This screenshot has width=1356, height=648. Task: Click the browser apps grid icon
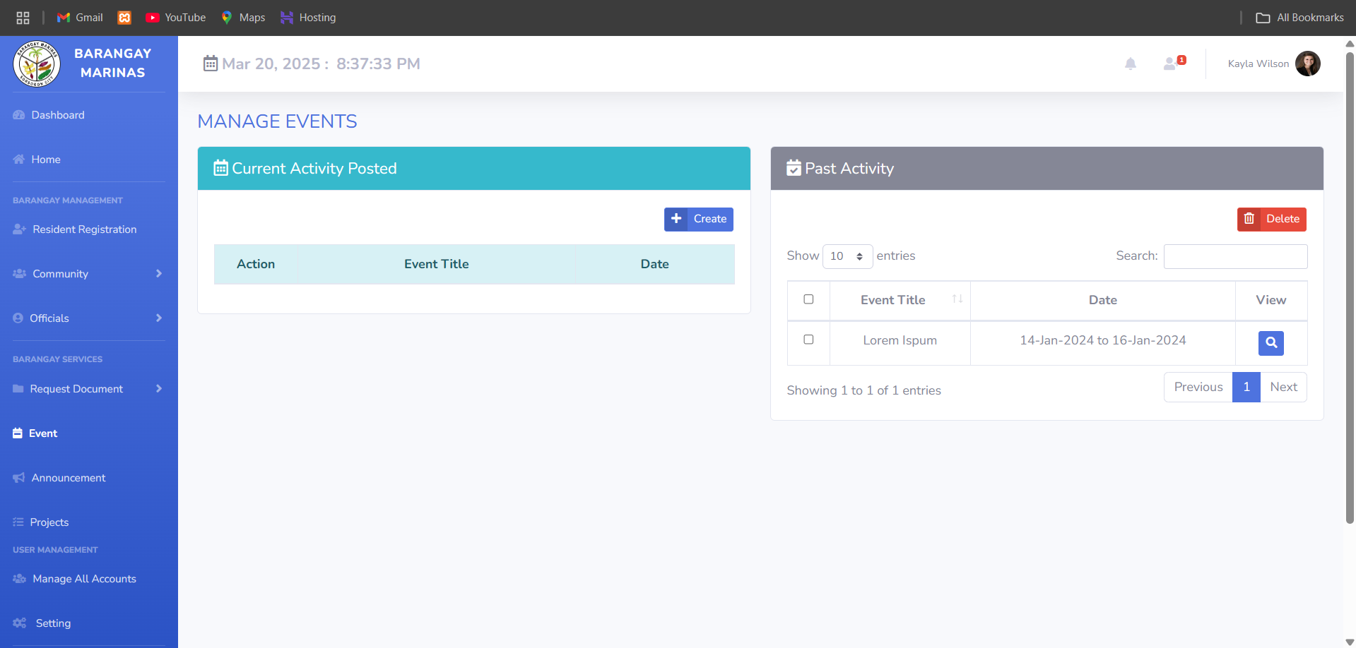(x=23, y=18)
